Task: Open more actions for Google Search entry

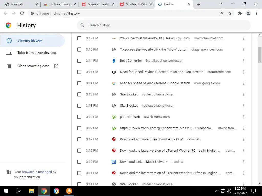Action: coord(244,83)
